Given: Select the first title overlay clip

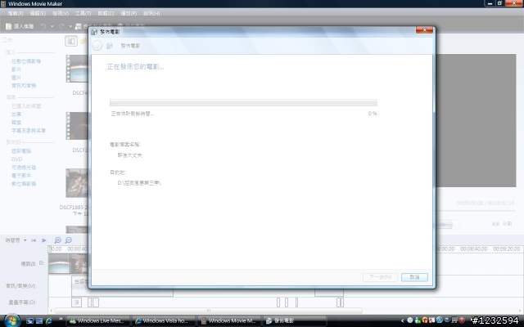Looking at the screenshot, I should point(76,302).
